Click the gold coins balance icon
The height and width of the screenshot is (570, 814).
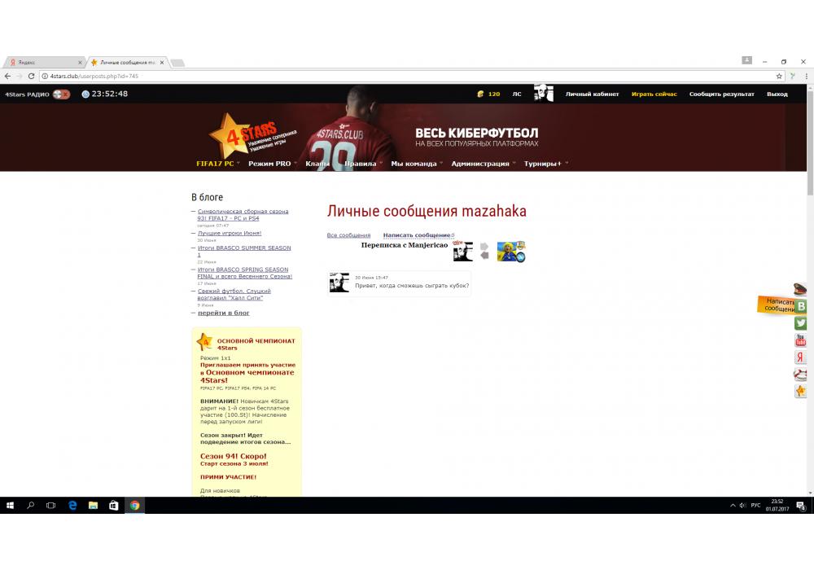pyautogui.click(x=480, y=94)
